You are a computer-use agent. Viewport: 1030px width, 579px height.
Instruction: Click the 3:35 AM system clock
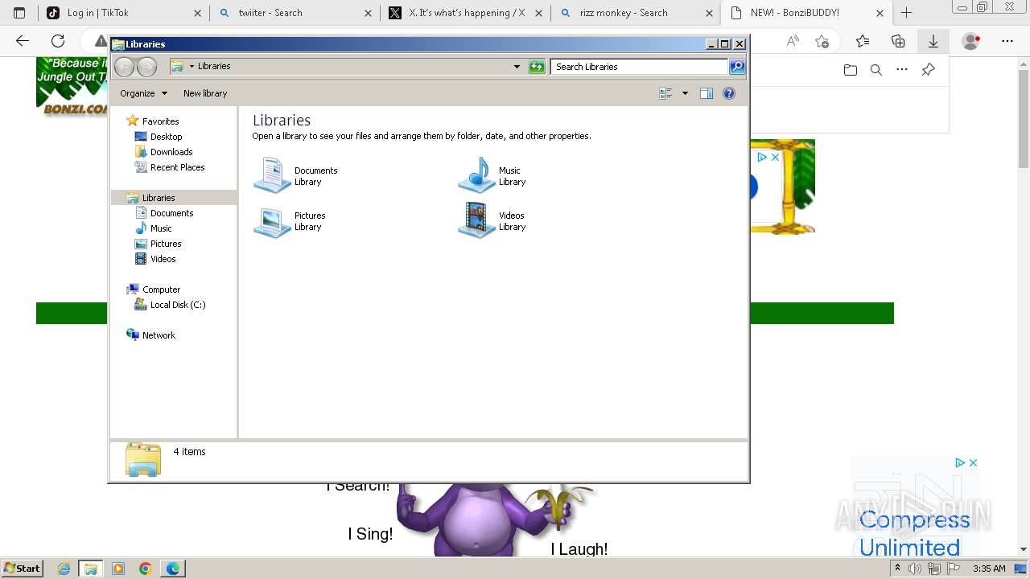tap(989, 569)
